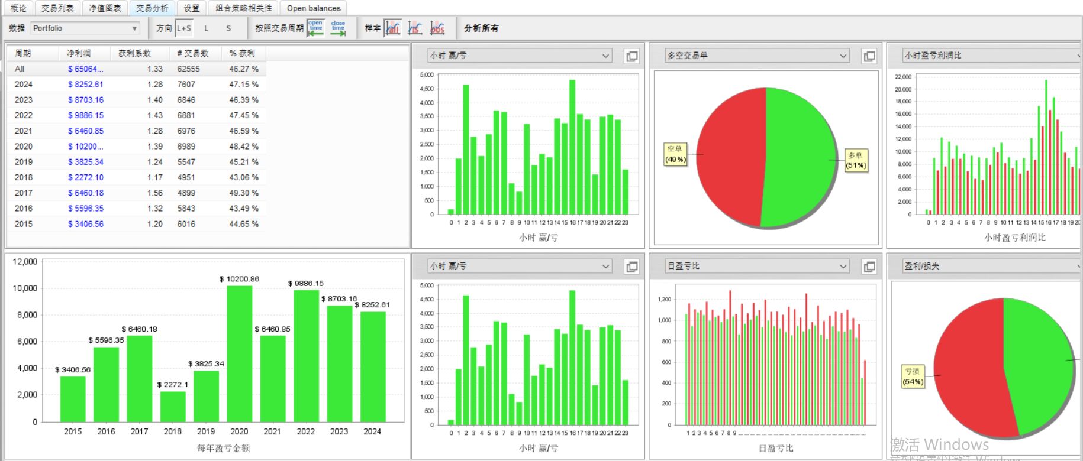This screenshot has height=461, width=1083.
Task: Toggle direction to L only
Action: (206, 28)
